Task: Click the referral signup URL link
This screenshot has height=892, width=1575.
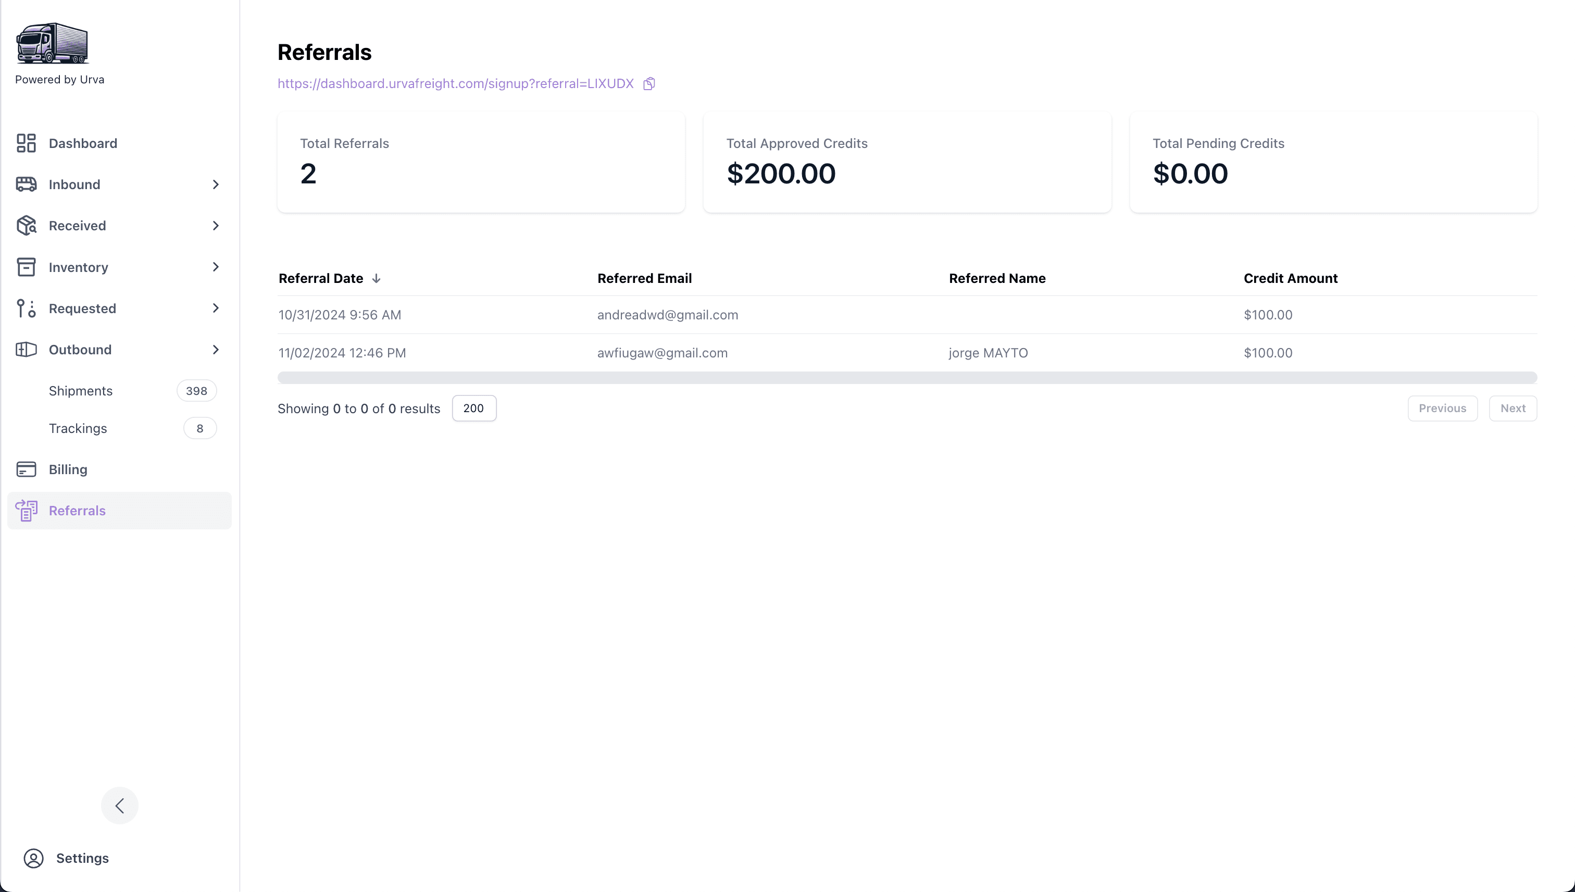Action: click(455, 83)
